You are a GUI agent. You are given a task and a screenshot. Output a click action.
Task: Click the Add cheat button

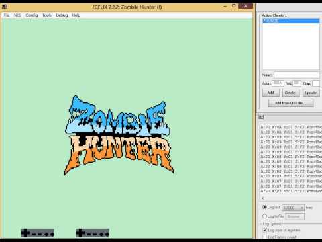pyautogui.click(x=271, y=93)
